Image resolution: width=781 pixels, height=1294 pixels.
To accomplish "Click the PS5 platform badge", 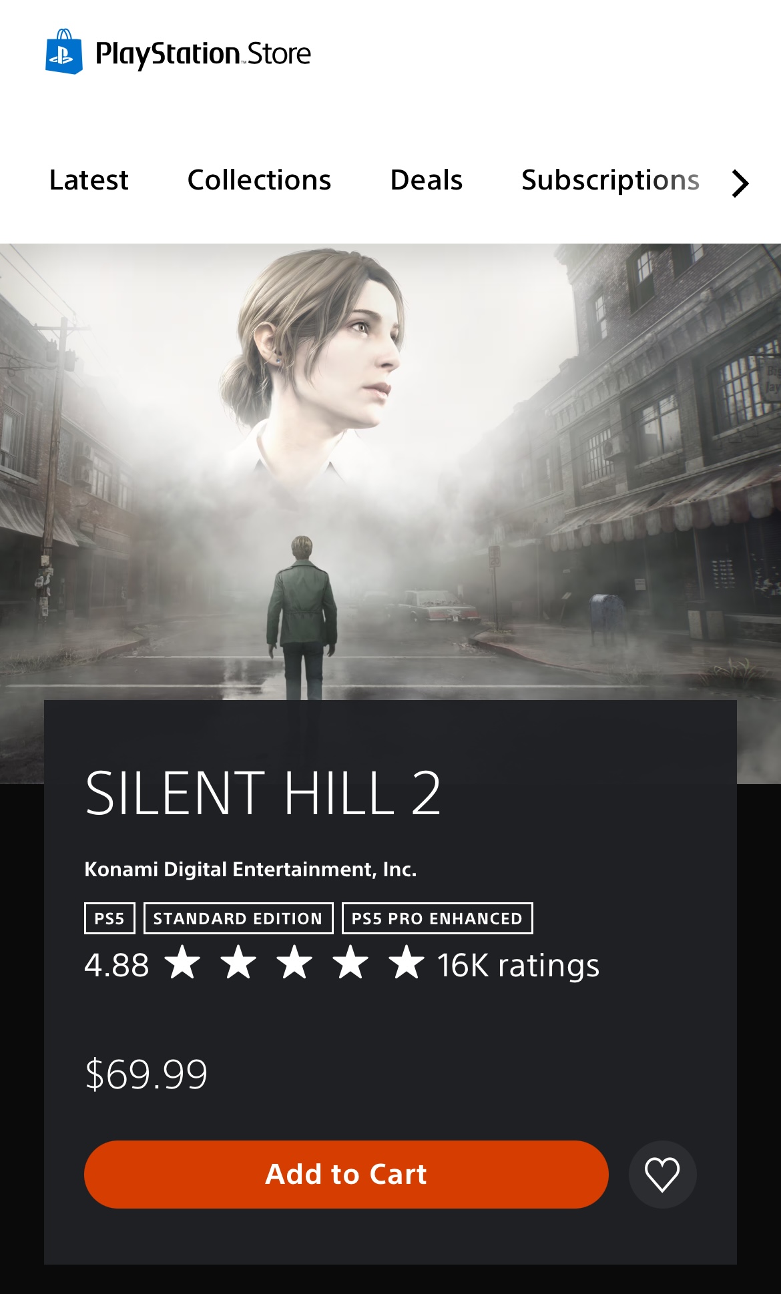I will pos(109,918).
